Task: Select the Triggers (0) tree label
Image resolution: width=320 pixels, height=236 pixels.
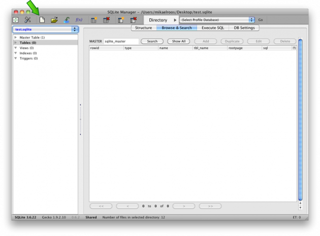Action: click(28, 58)
